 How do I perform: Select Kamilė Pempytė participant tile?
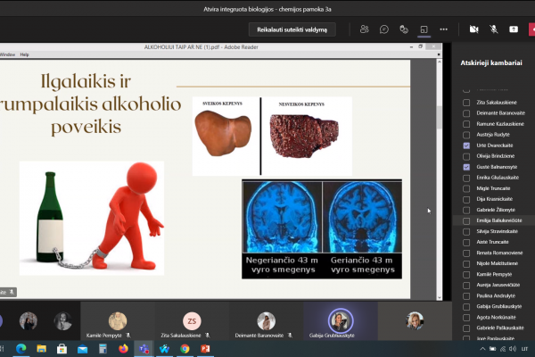tap(118, 321)
